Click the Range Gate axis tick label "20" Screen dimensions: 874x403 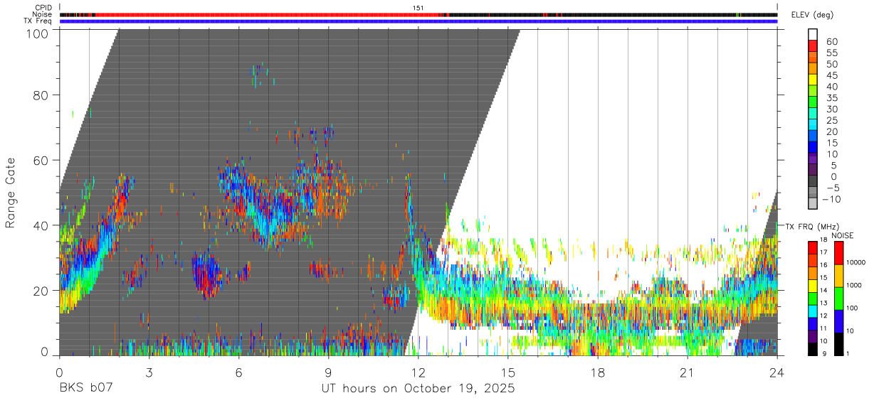tap(42, 291)
